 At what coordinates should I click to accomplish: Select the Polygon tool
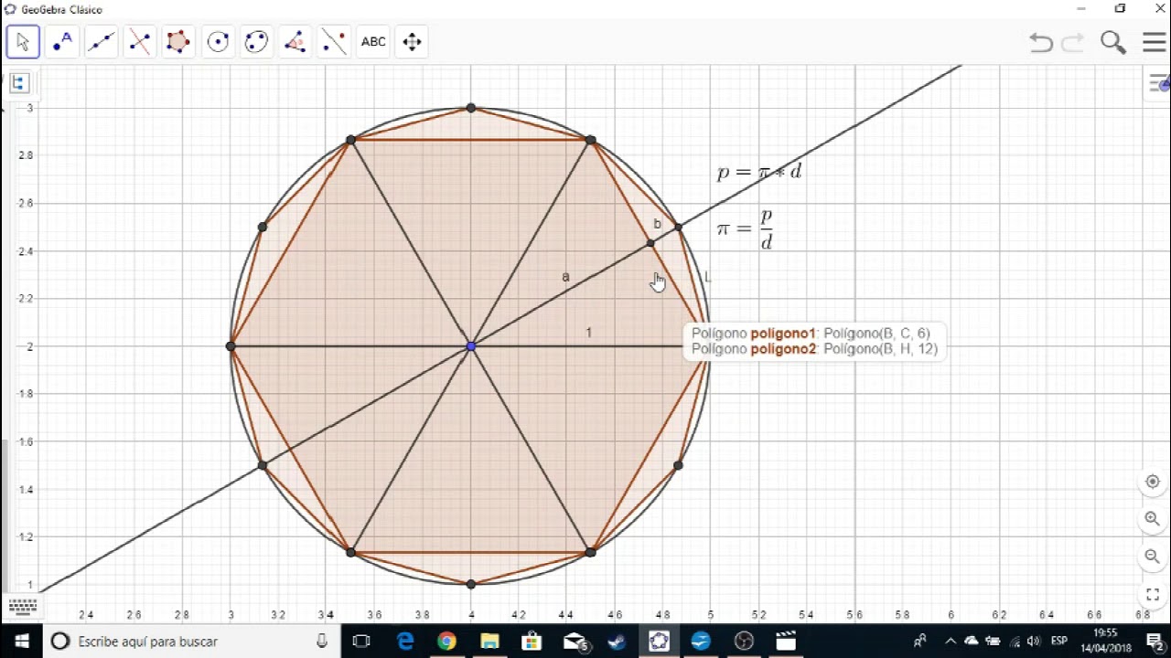[x=178, y=41]
